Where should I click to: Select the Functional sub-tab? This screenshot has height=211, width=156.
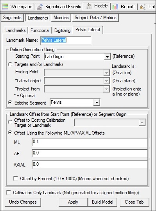click(x=40, y=30)
